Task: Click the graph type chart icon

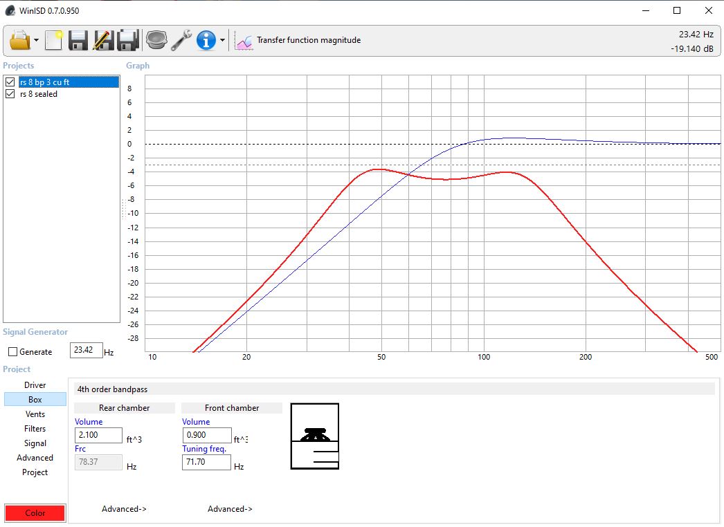Action: (x=244, y=41)
